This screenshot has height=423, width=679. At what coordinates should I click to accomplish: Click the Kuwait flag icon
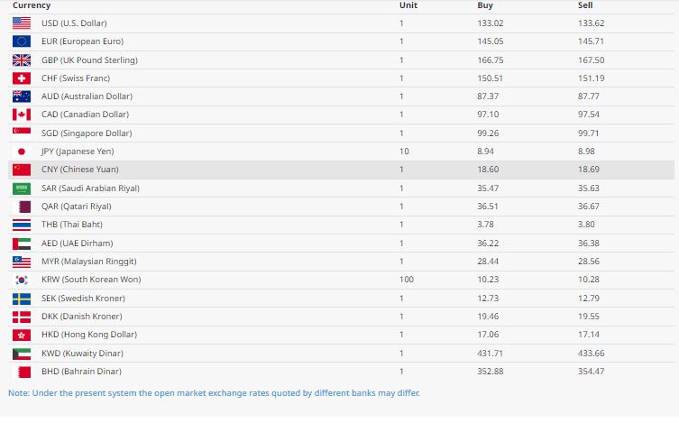click(23, 353)
